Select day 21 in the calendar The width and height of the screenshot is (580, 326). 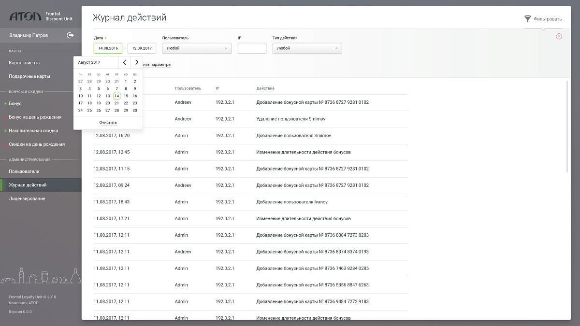[x=116, y=103]
